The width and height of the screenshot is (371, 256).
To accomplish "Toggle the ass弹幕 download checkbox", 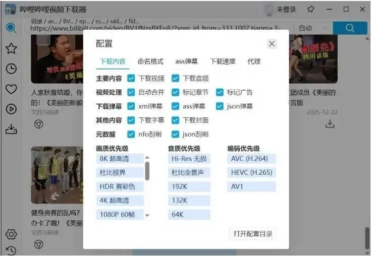I will point(175,106).
